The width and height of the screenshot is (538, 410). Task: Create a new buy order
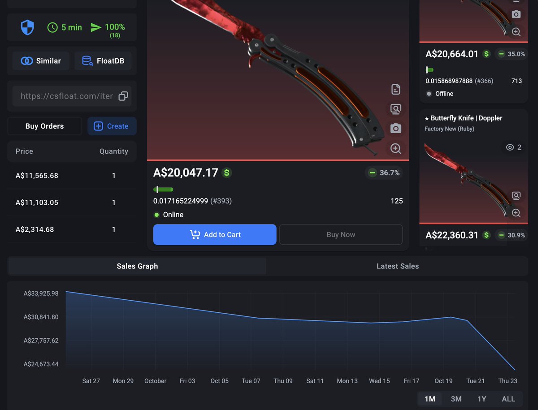click(x=112, y=126)
